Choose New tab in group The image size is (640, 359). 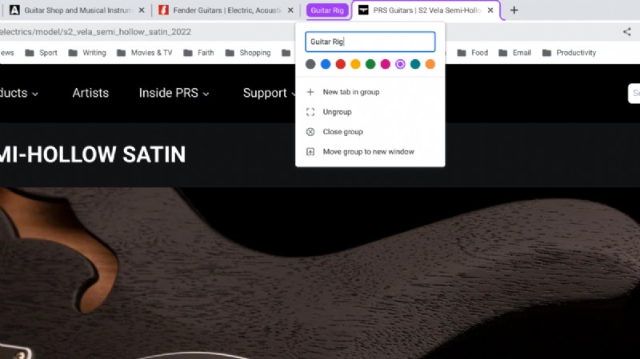pos(370,92)
